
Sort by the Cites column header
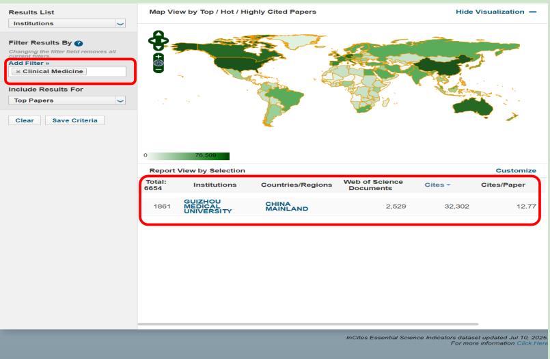pos(437,185)
